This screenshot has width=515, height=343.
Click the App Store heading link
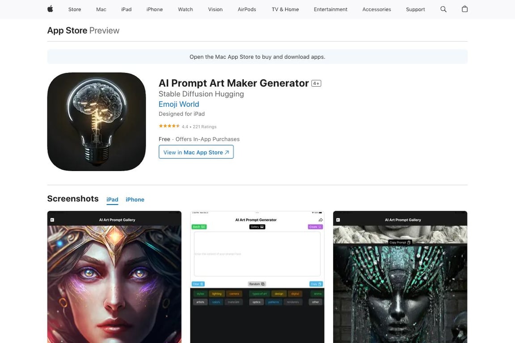click(x=68, y=30)
